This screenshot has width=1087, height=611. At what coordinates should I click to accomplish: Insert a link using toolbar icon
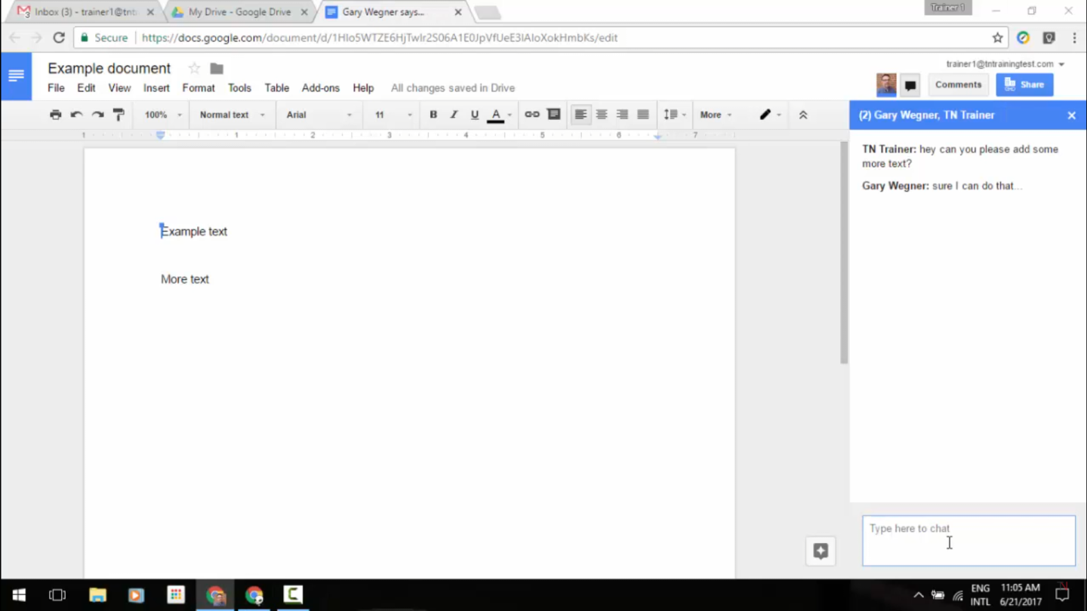coord(532,115)
